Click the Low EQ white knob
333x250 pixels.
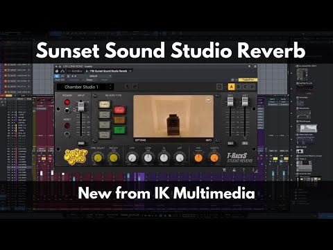tap(148, 158)
